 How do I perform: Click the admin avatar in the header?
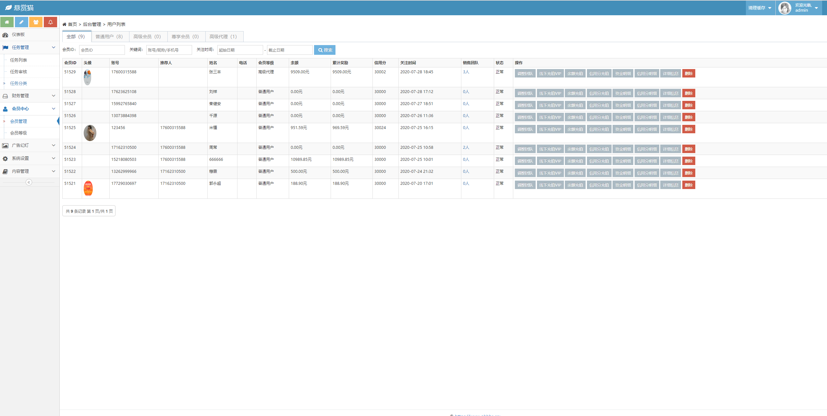tap(784, 8)
